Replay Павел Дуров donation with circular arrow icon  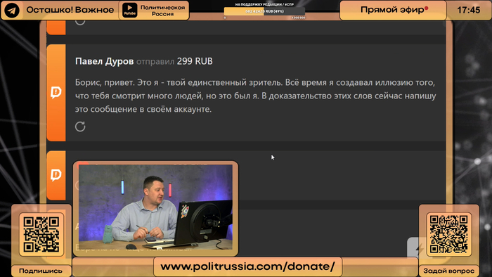80,127
